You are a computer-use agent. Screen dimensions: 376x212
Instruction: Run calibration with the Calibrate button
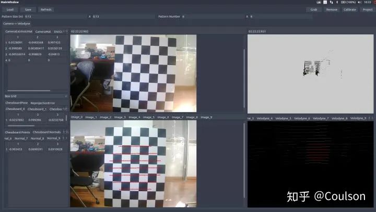click(x=349, y=9)
